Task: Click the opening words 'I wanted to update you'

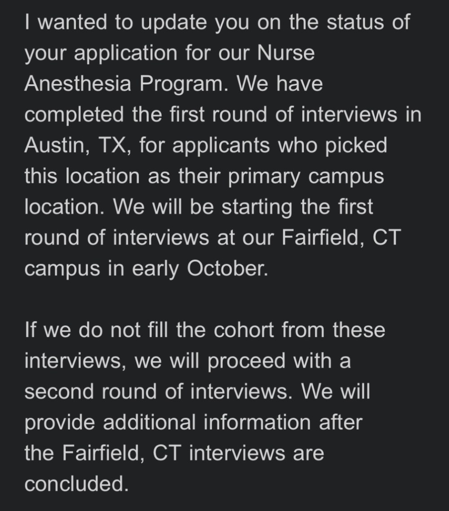Action: tap(136, 23)
